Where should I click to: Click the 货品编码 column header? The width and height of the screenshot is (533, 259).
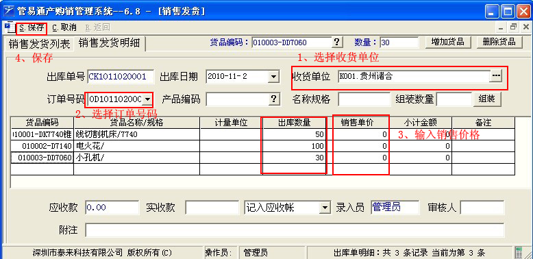(x=42, y=123)
